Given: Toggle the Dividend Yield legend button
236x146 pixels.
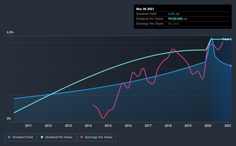Looking at the screenshot, I should pos(20,137).
